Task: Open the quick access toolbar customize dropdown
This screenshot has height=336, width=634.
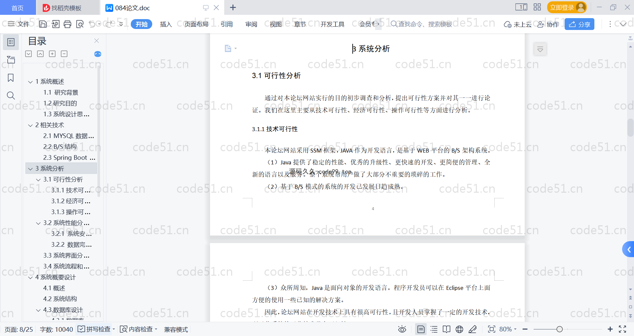Action: pos(121,24)
